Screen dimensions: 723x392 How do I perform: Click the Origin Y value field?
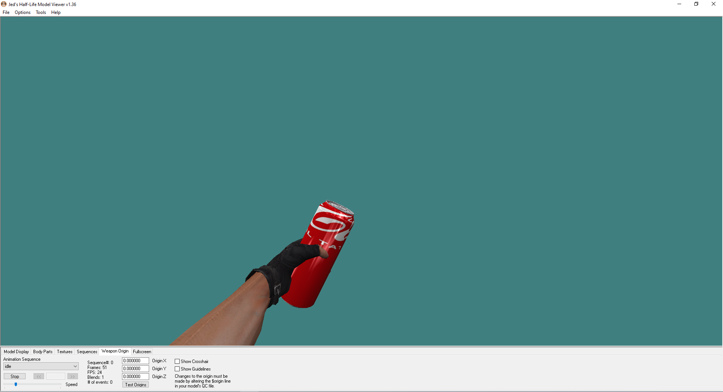136,369
